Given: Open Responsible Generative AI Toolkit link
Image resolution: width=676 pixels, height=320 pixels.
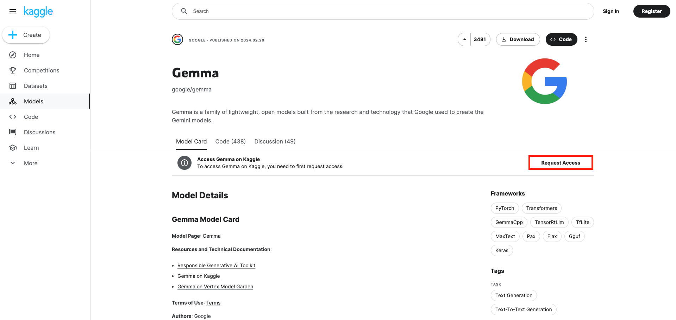Looking at the screenshot, I should 216,265.
